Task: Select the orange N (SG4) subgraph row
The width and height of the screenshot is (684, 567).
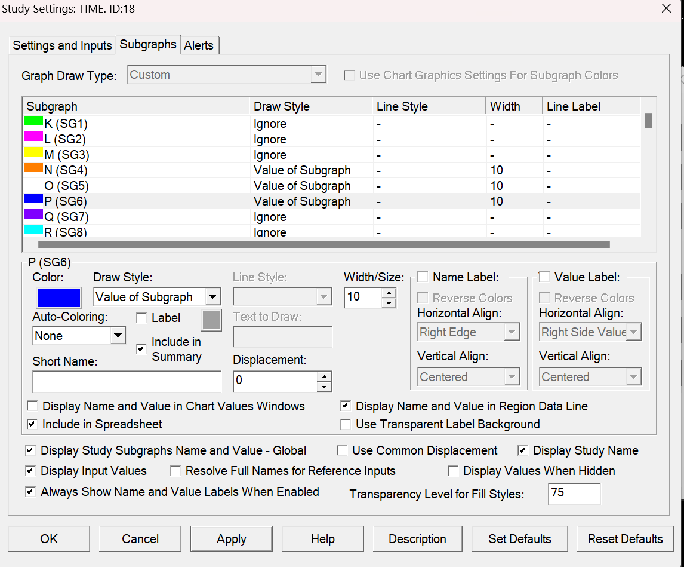Action: click(66, 170)
